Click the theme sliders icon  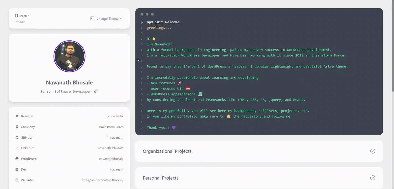(92, 19)
